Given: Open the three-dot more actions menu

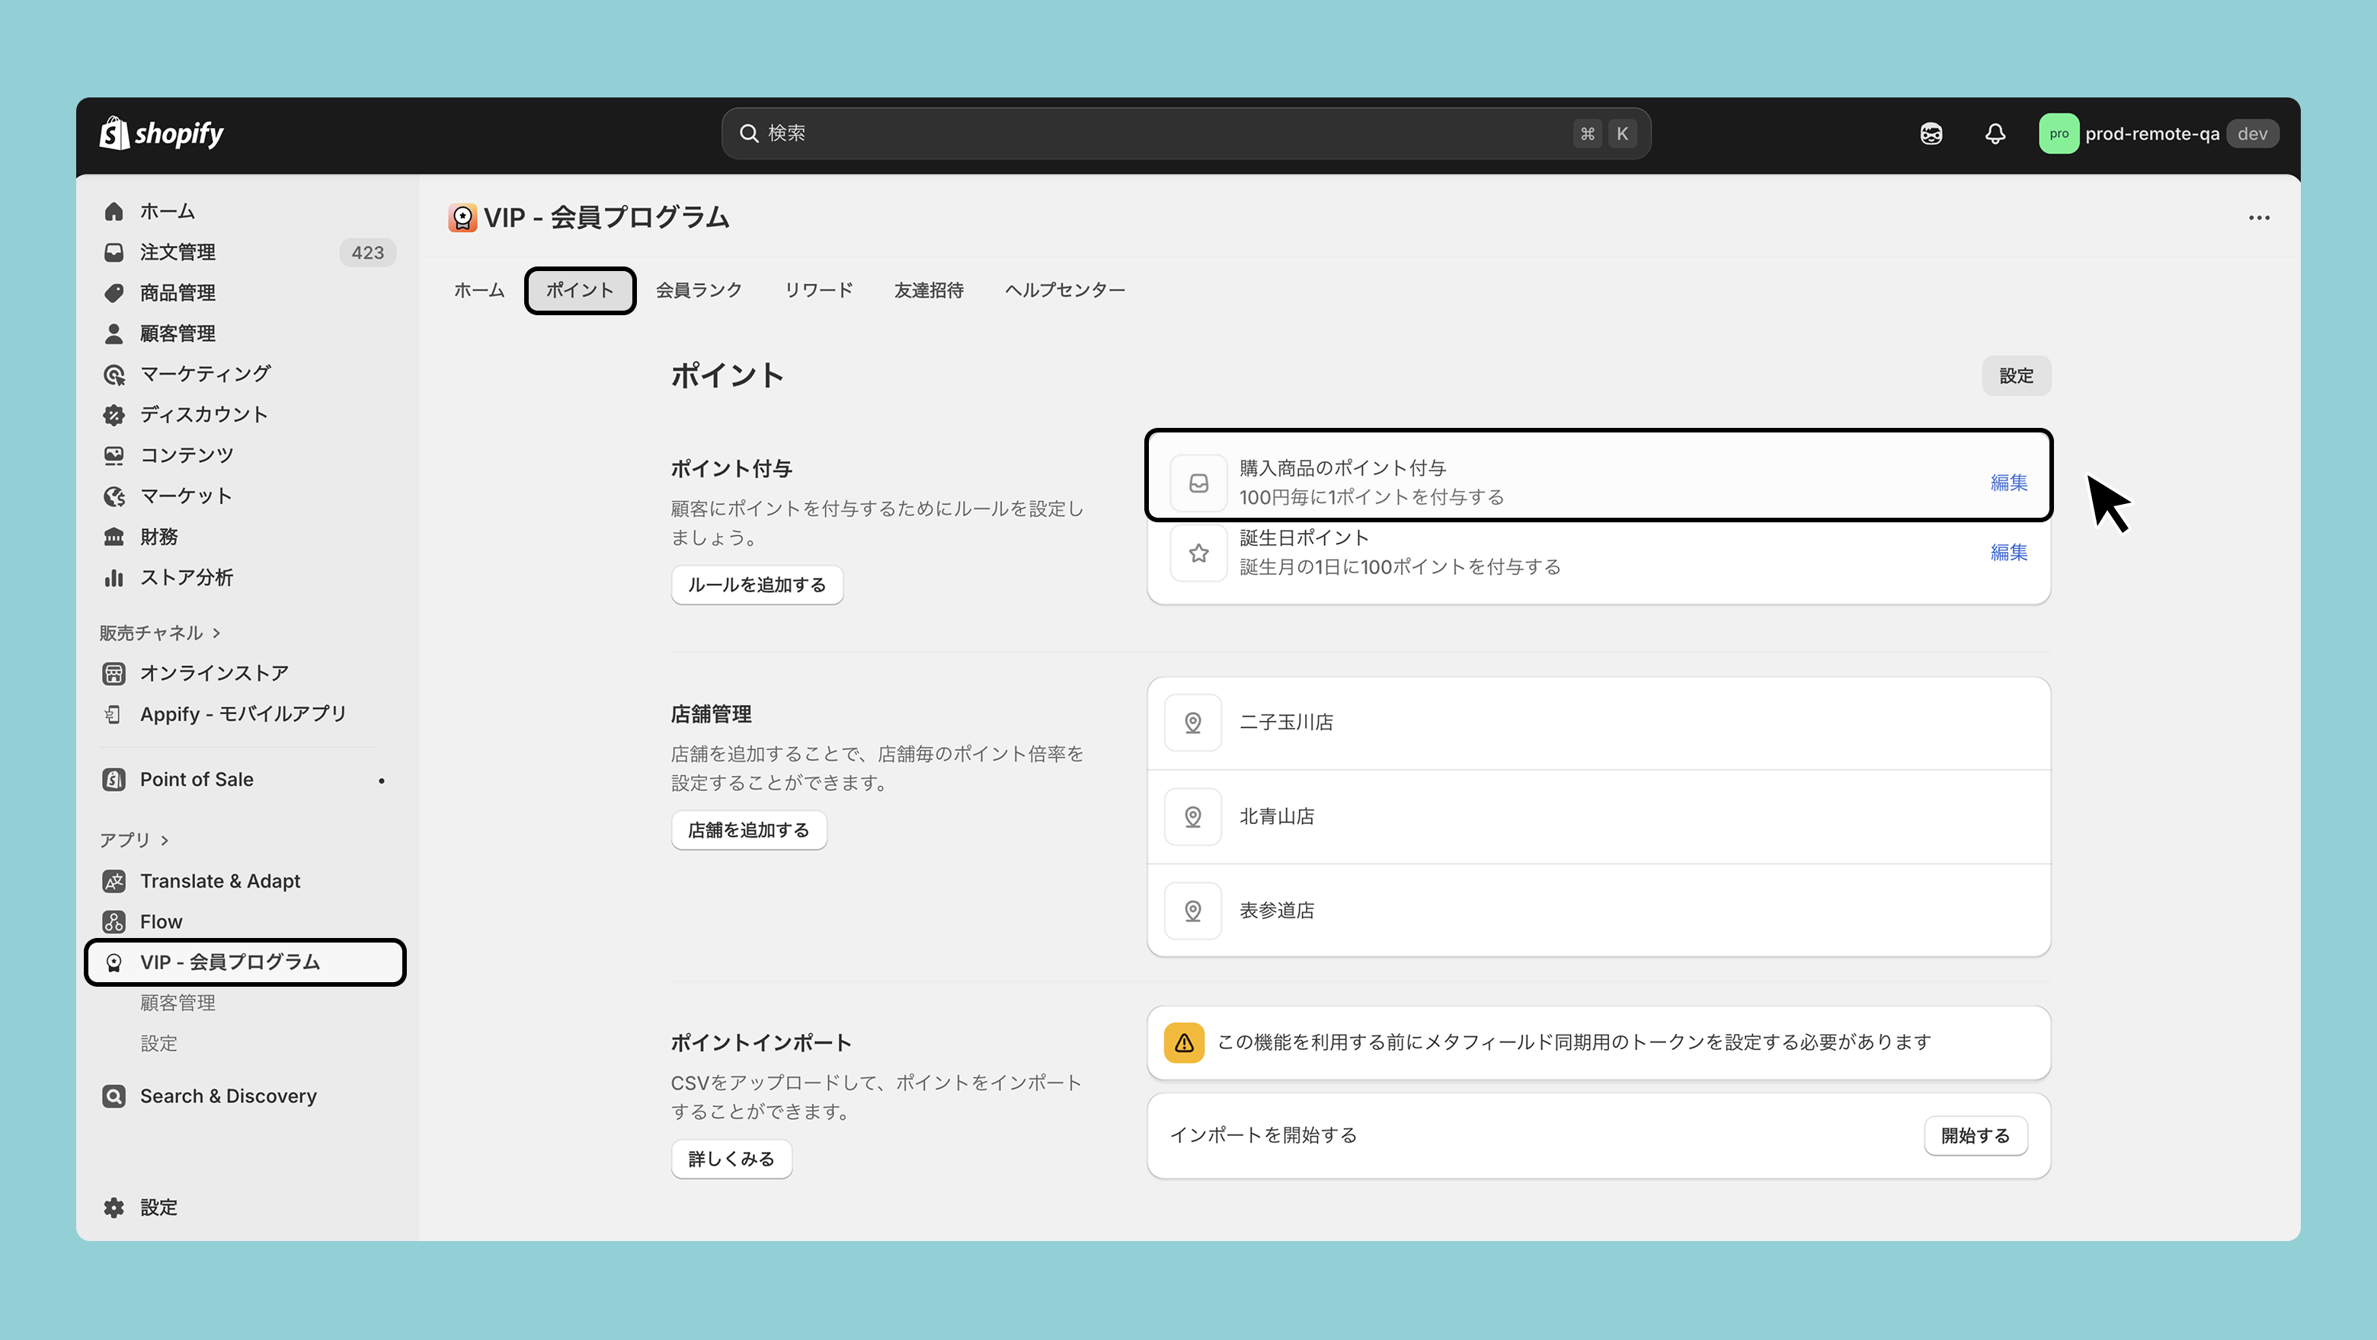Looking at the screenshot, I should coord(2259,218).
